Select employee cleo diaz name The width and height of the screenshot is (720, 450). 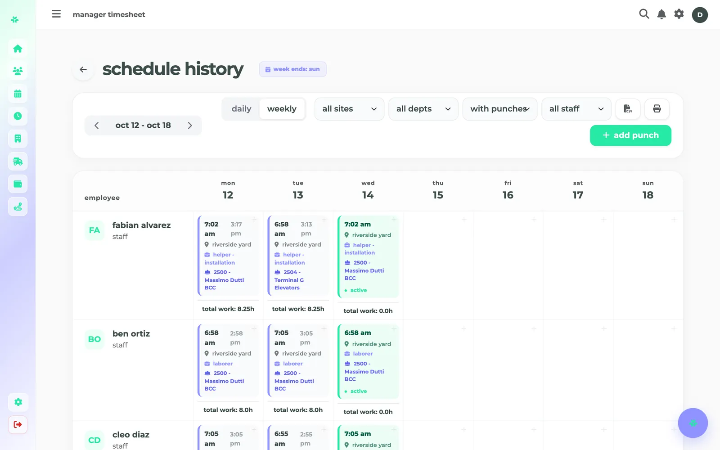point(131,435)
